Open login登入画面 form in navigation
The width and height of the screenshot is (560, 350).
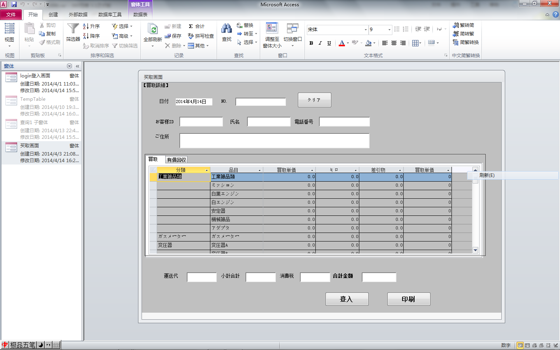[42, 83]
